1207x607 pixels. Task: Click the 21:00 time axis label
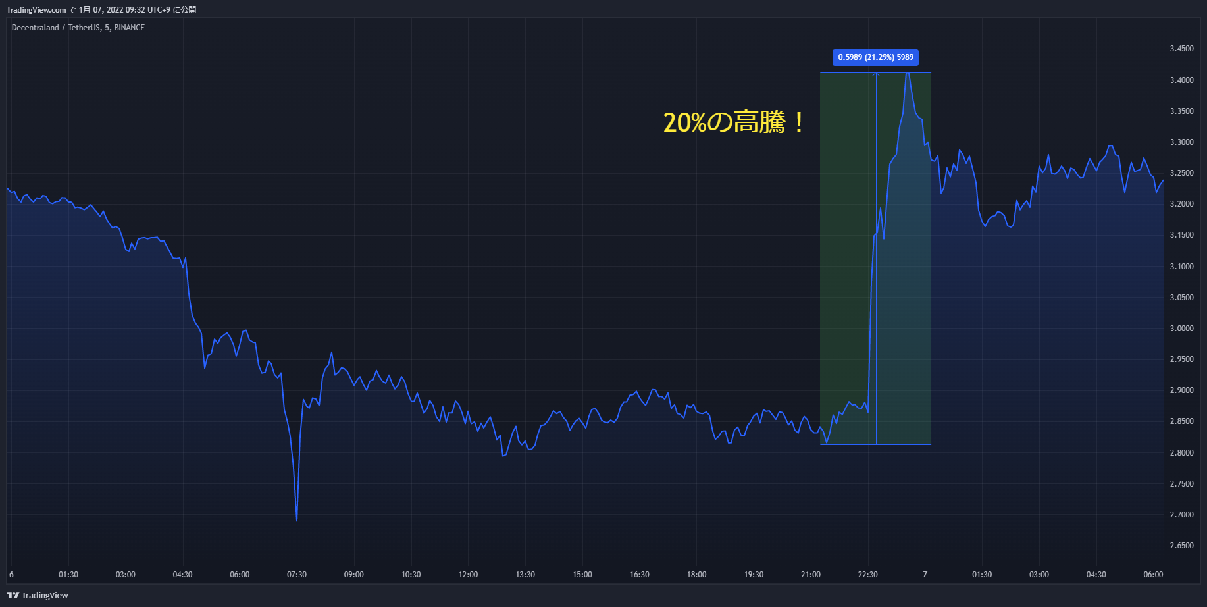[x=811, y=575]
